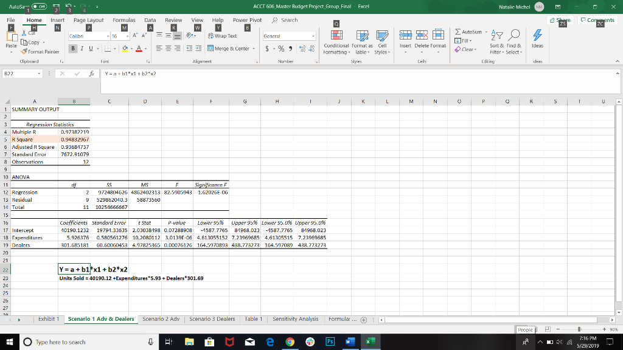Click the Format Painter tool

40,52
